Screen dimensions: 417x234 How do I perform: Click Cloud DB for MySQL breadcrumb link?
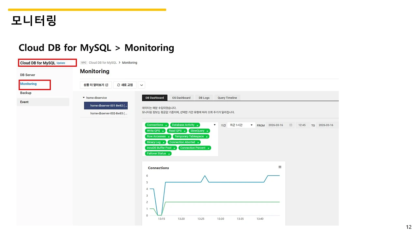[103, 63]
